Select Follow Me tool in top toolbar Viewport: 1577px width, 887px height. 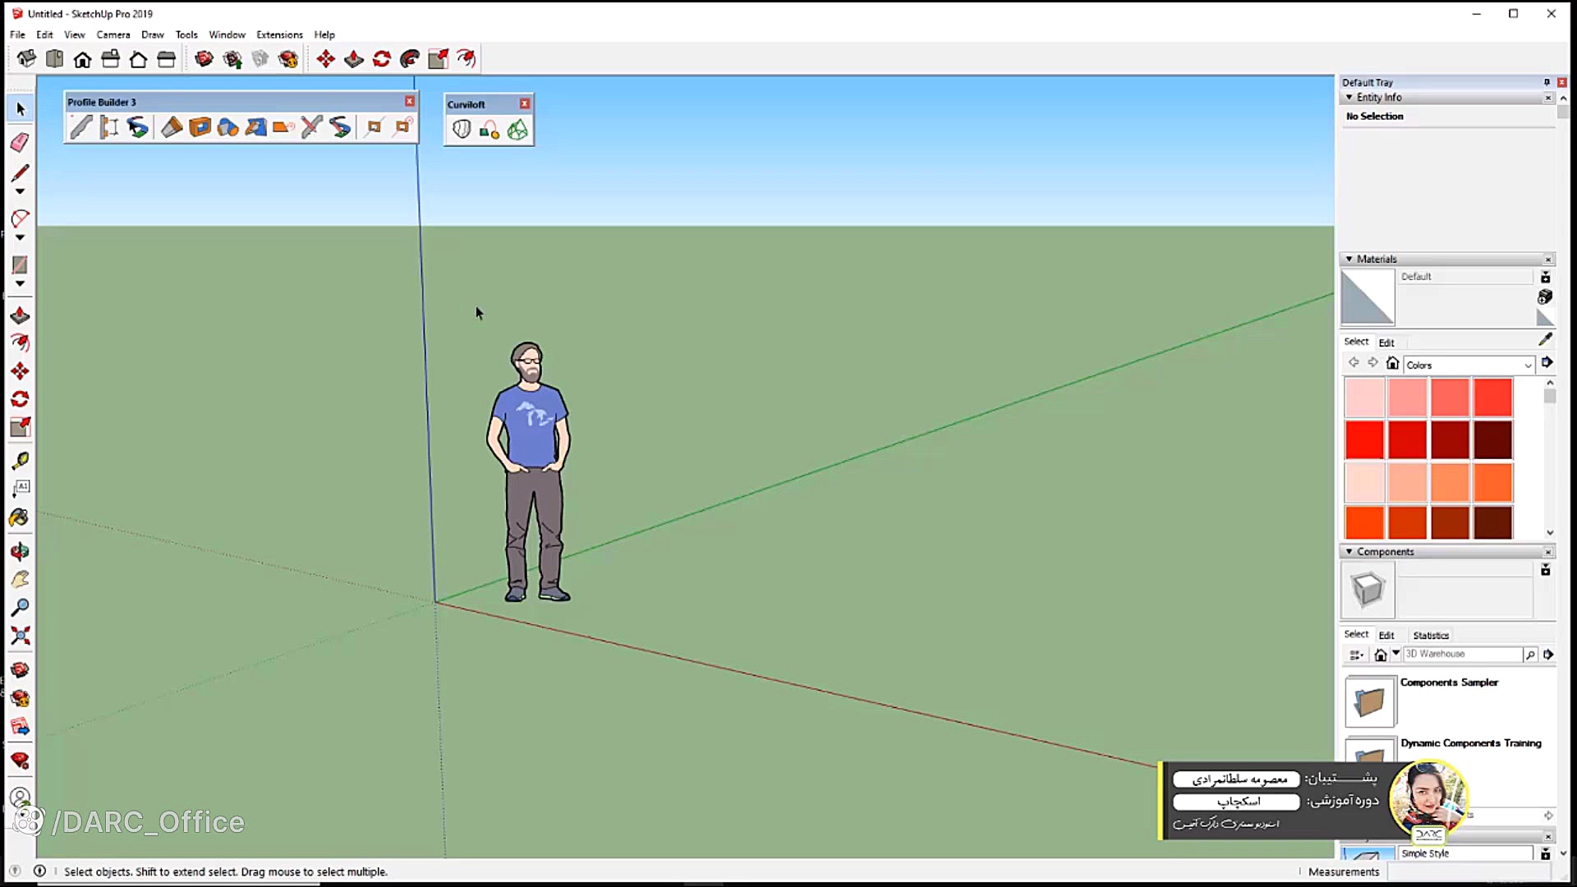pos(410,59)
